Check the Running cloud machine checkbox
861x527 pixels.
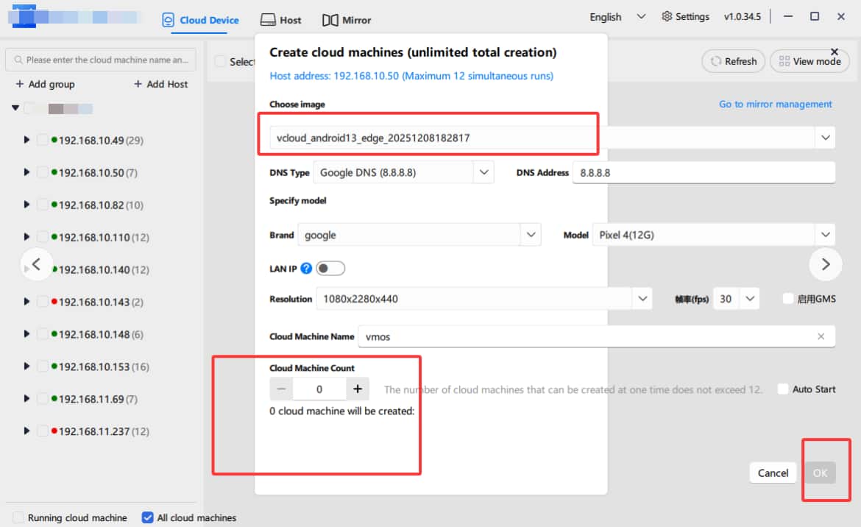tap(18, 517)
